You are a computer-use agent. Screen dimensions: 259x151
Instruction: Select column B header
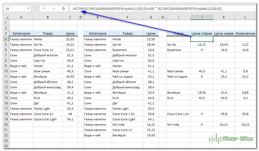tap(48, 17)
